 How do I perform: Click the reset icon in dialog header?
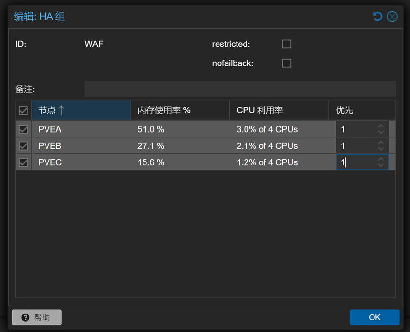coord(377,17)
